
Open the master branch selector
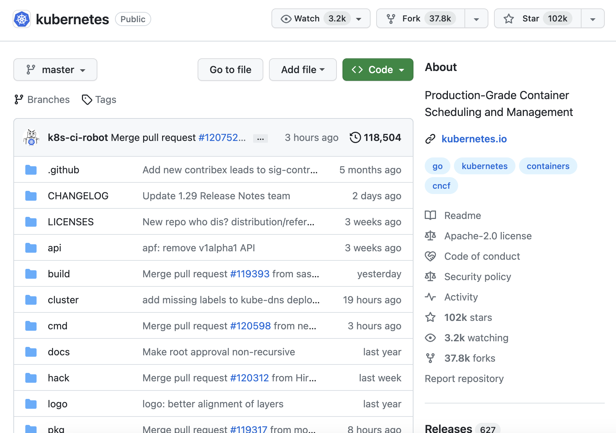pos(55,70)
